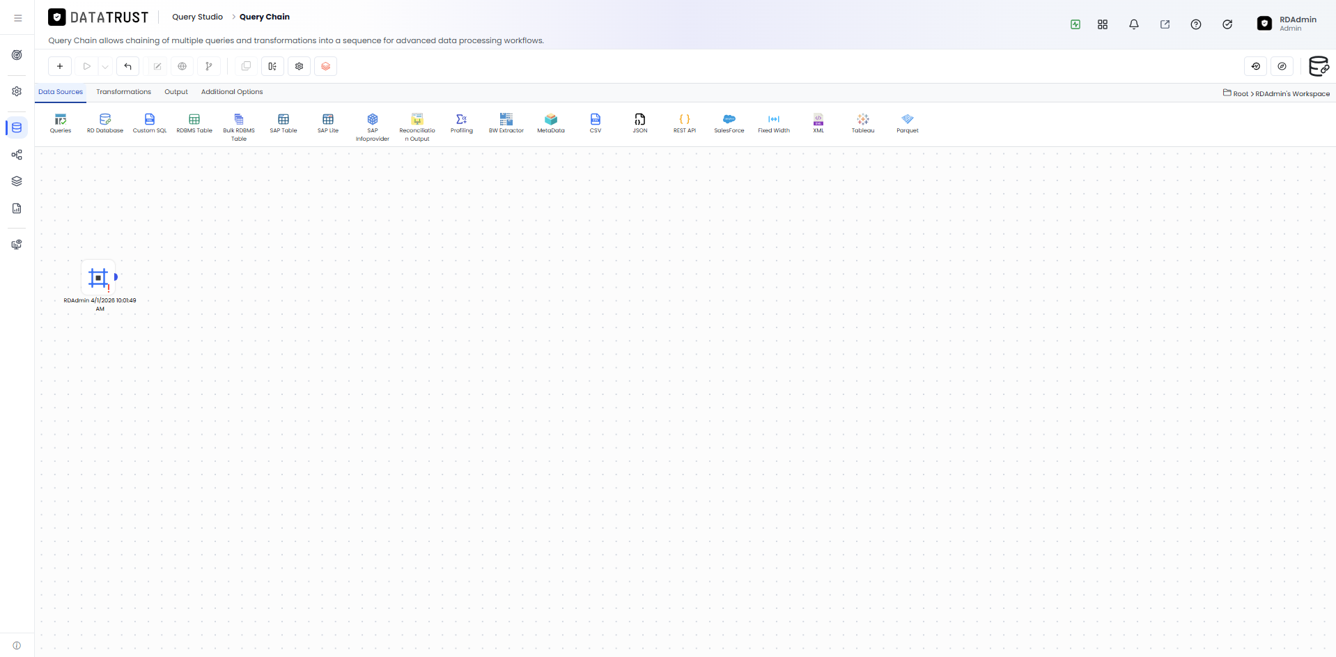Image resolution: width=1336 pixels, height=657 pixels.
Task: Select the Reconciliation Output data source
Action: click(x=417, y=127)
